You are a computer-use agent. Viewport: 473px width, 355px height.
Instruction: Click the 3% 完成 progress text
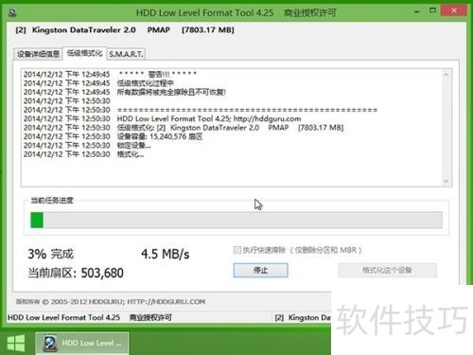[50, 254]
